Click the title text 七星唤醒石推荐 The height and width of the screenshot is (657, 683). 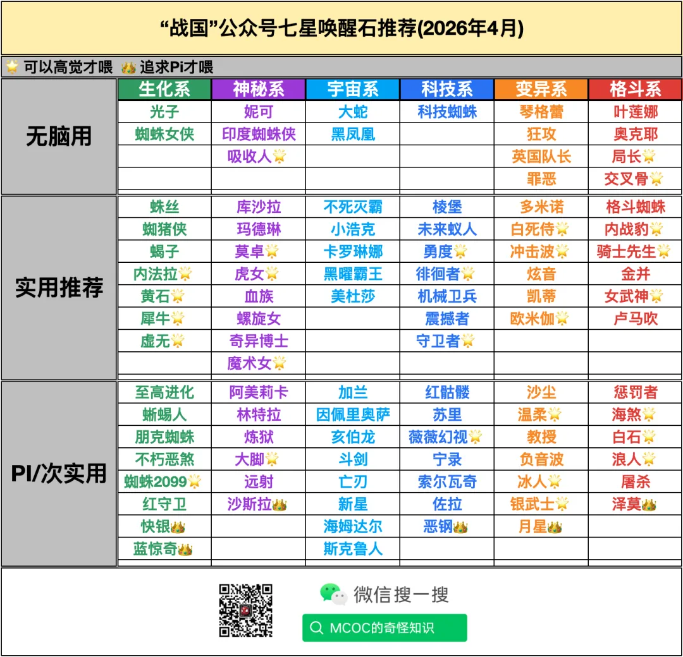[x=347, y=28]
